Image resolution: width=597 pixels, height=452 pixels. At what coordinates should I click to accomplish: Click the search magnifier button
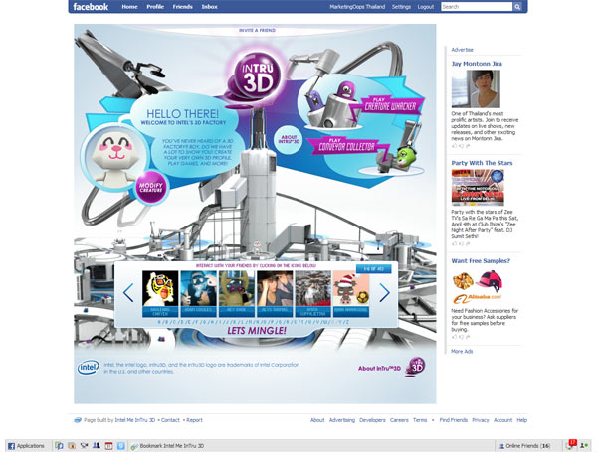517,7
